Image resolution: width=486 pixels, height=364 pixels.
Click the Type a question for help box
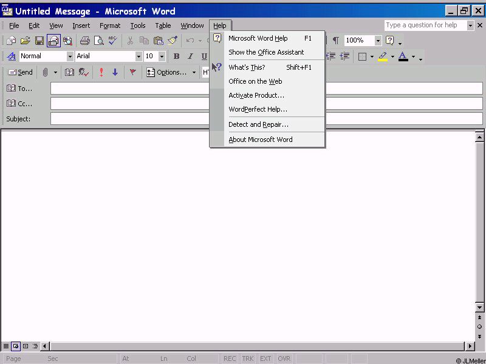[426, 25]
